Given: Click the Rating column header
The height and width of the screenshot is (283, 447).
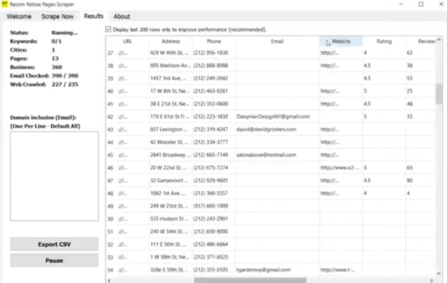Looking at the screenshot, I should click(384, 42).
